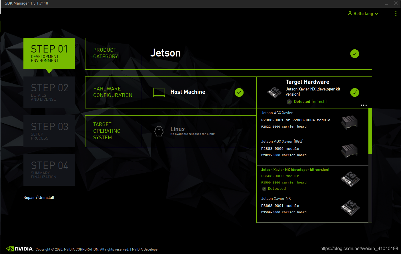The width and height of the screenshot is (401, 254).
Task: Select Jetson AGX Xavier P2888-0001 option
Action: [x=312, y=123]
